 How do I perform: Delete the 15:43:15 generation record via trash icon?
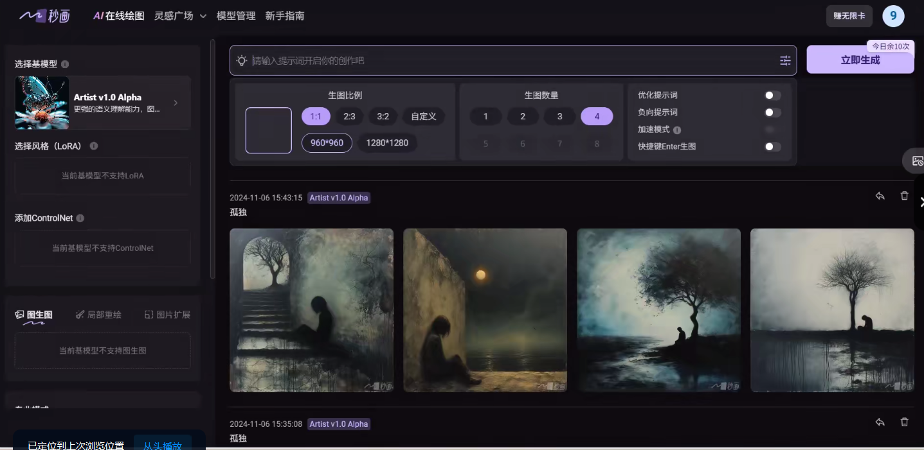pyautogui.click(x=904, y=195)
